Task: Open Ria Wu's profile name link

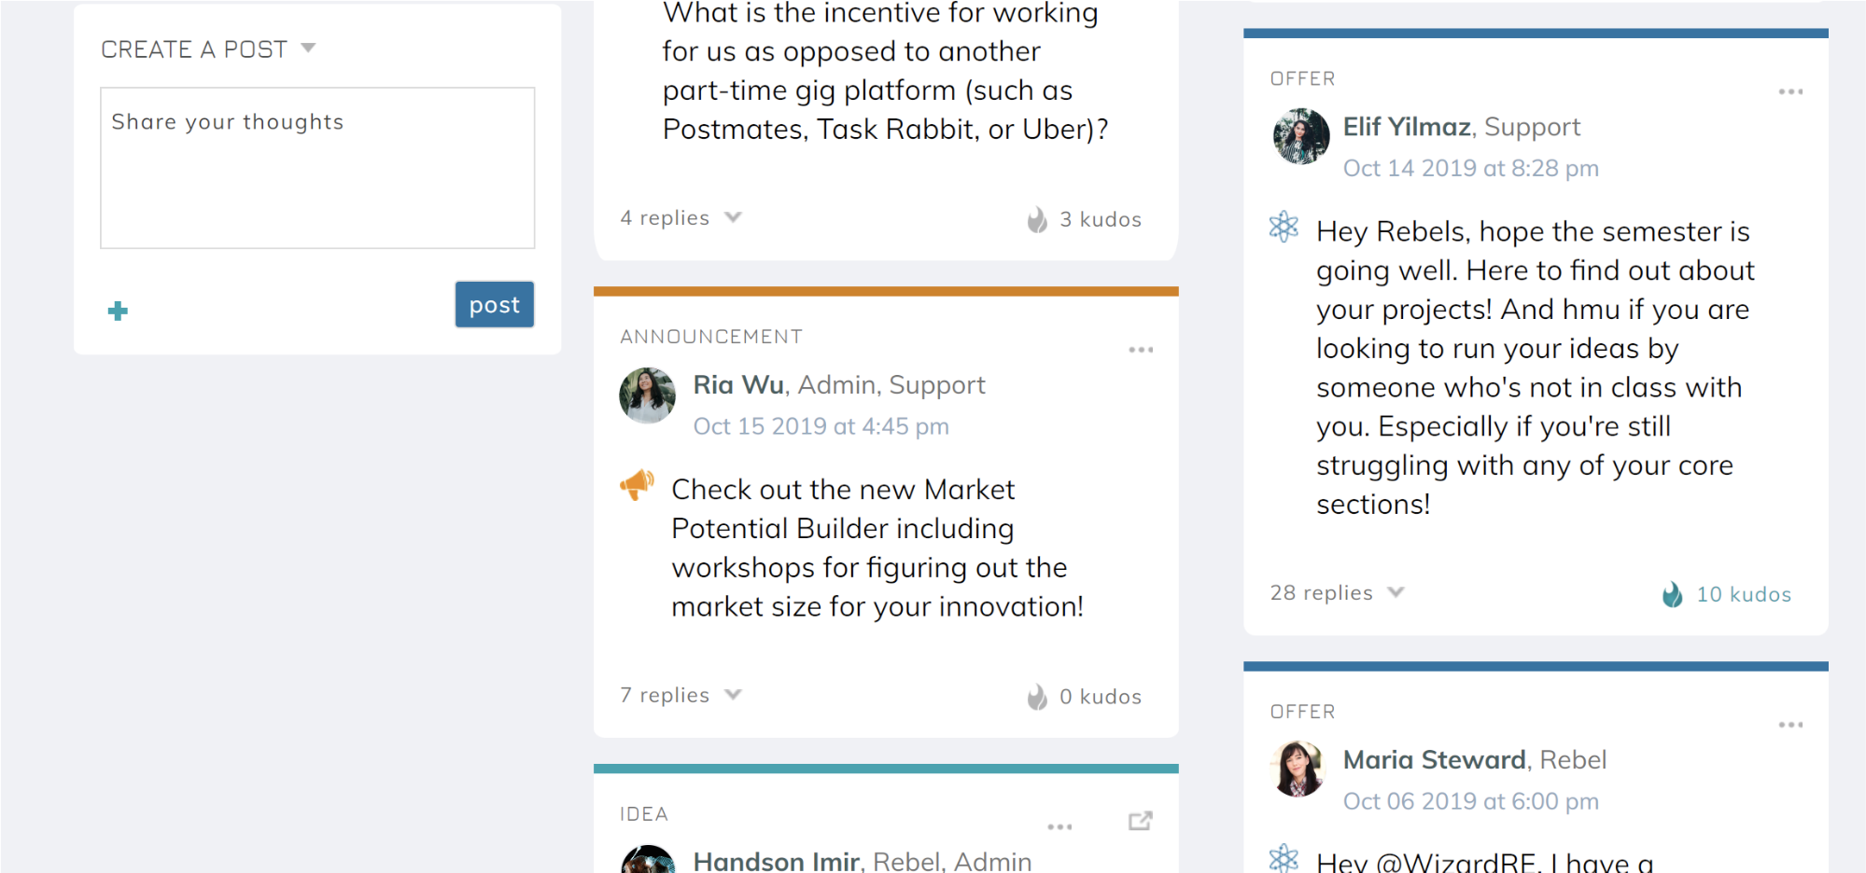Action: [738, 384]
